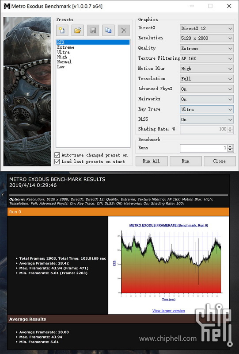
Task: Close the Metro Exodus Benchmark window
Action: tap(229, 6)
